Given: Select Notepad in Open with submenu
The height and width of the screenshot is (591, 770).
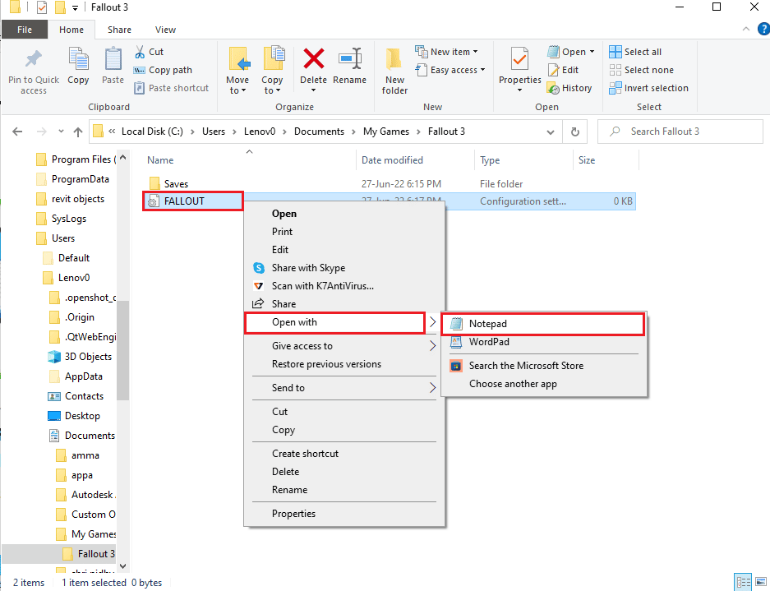Looking at the screenshot, I should tap(544, 324).
